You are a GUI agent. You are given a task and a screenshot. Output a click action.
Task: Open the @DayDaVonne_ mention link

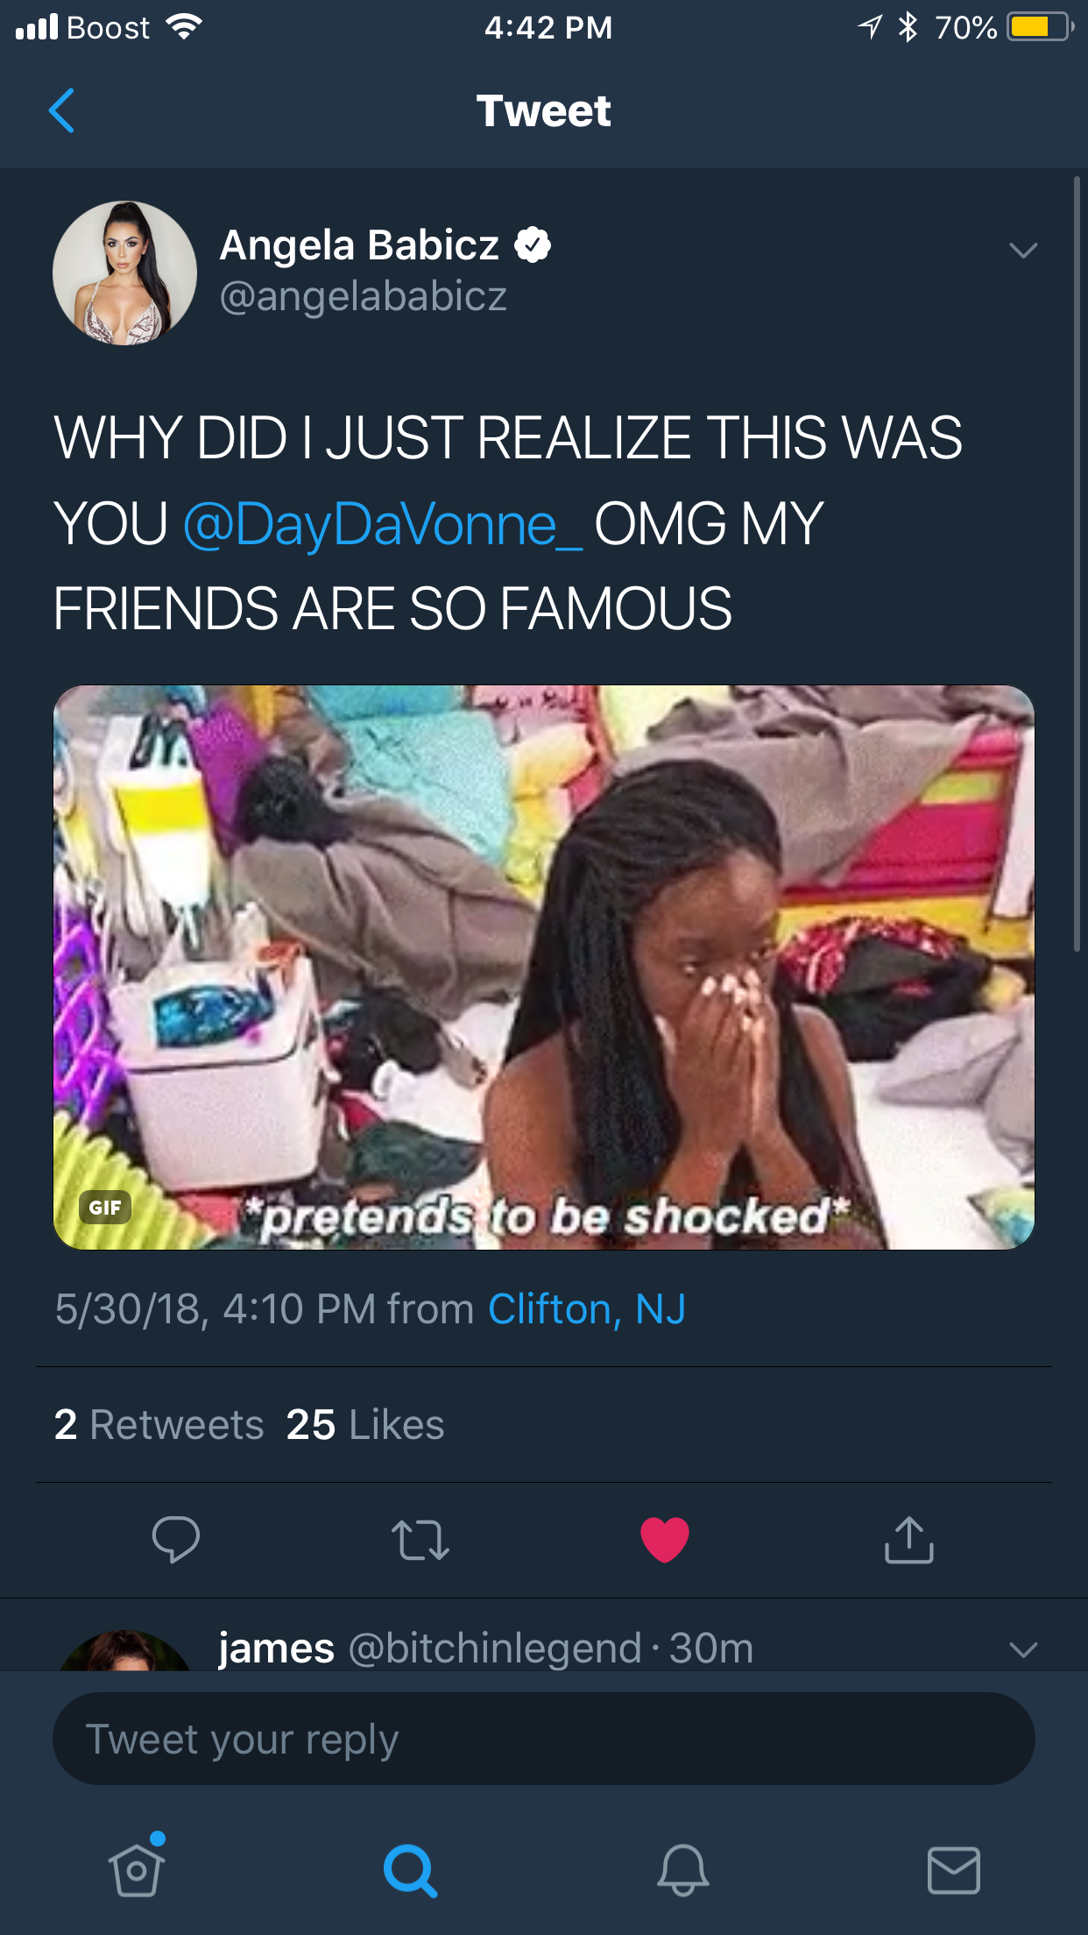pyautogui.click(x=383, y=524)
